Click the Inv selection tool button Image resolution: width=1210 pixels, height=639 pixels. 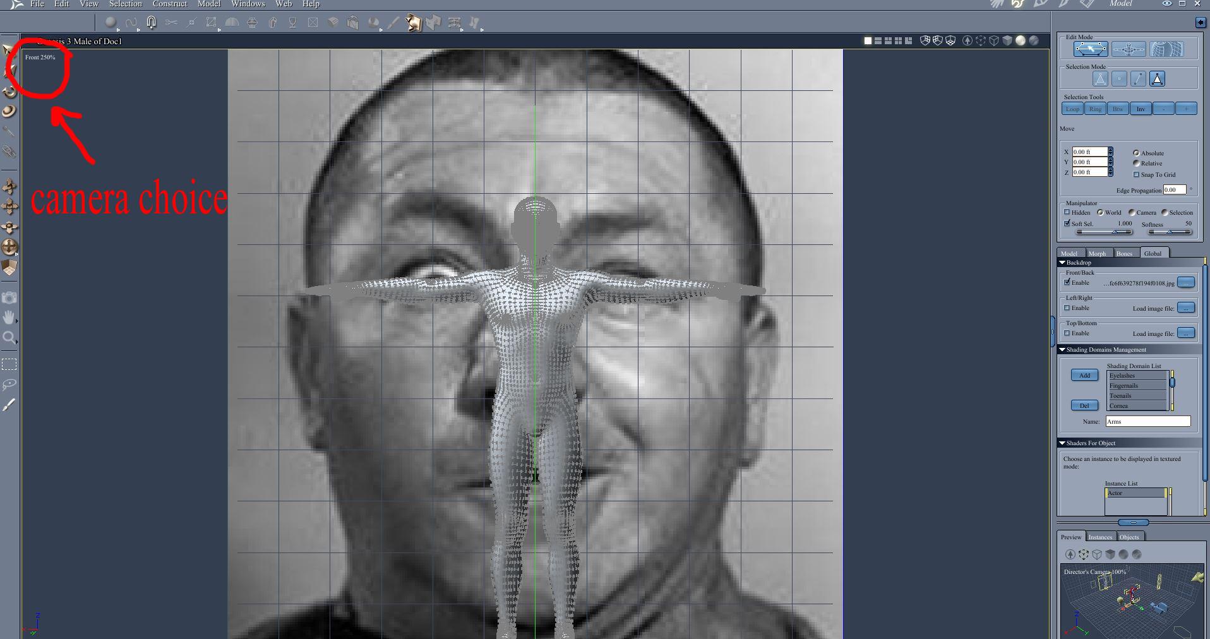point(1141,109)
